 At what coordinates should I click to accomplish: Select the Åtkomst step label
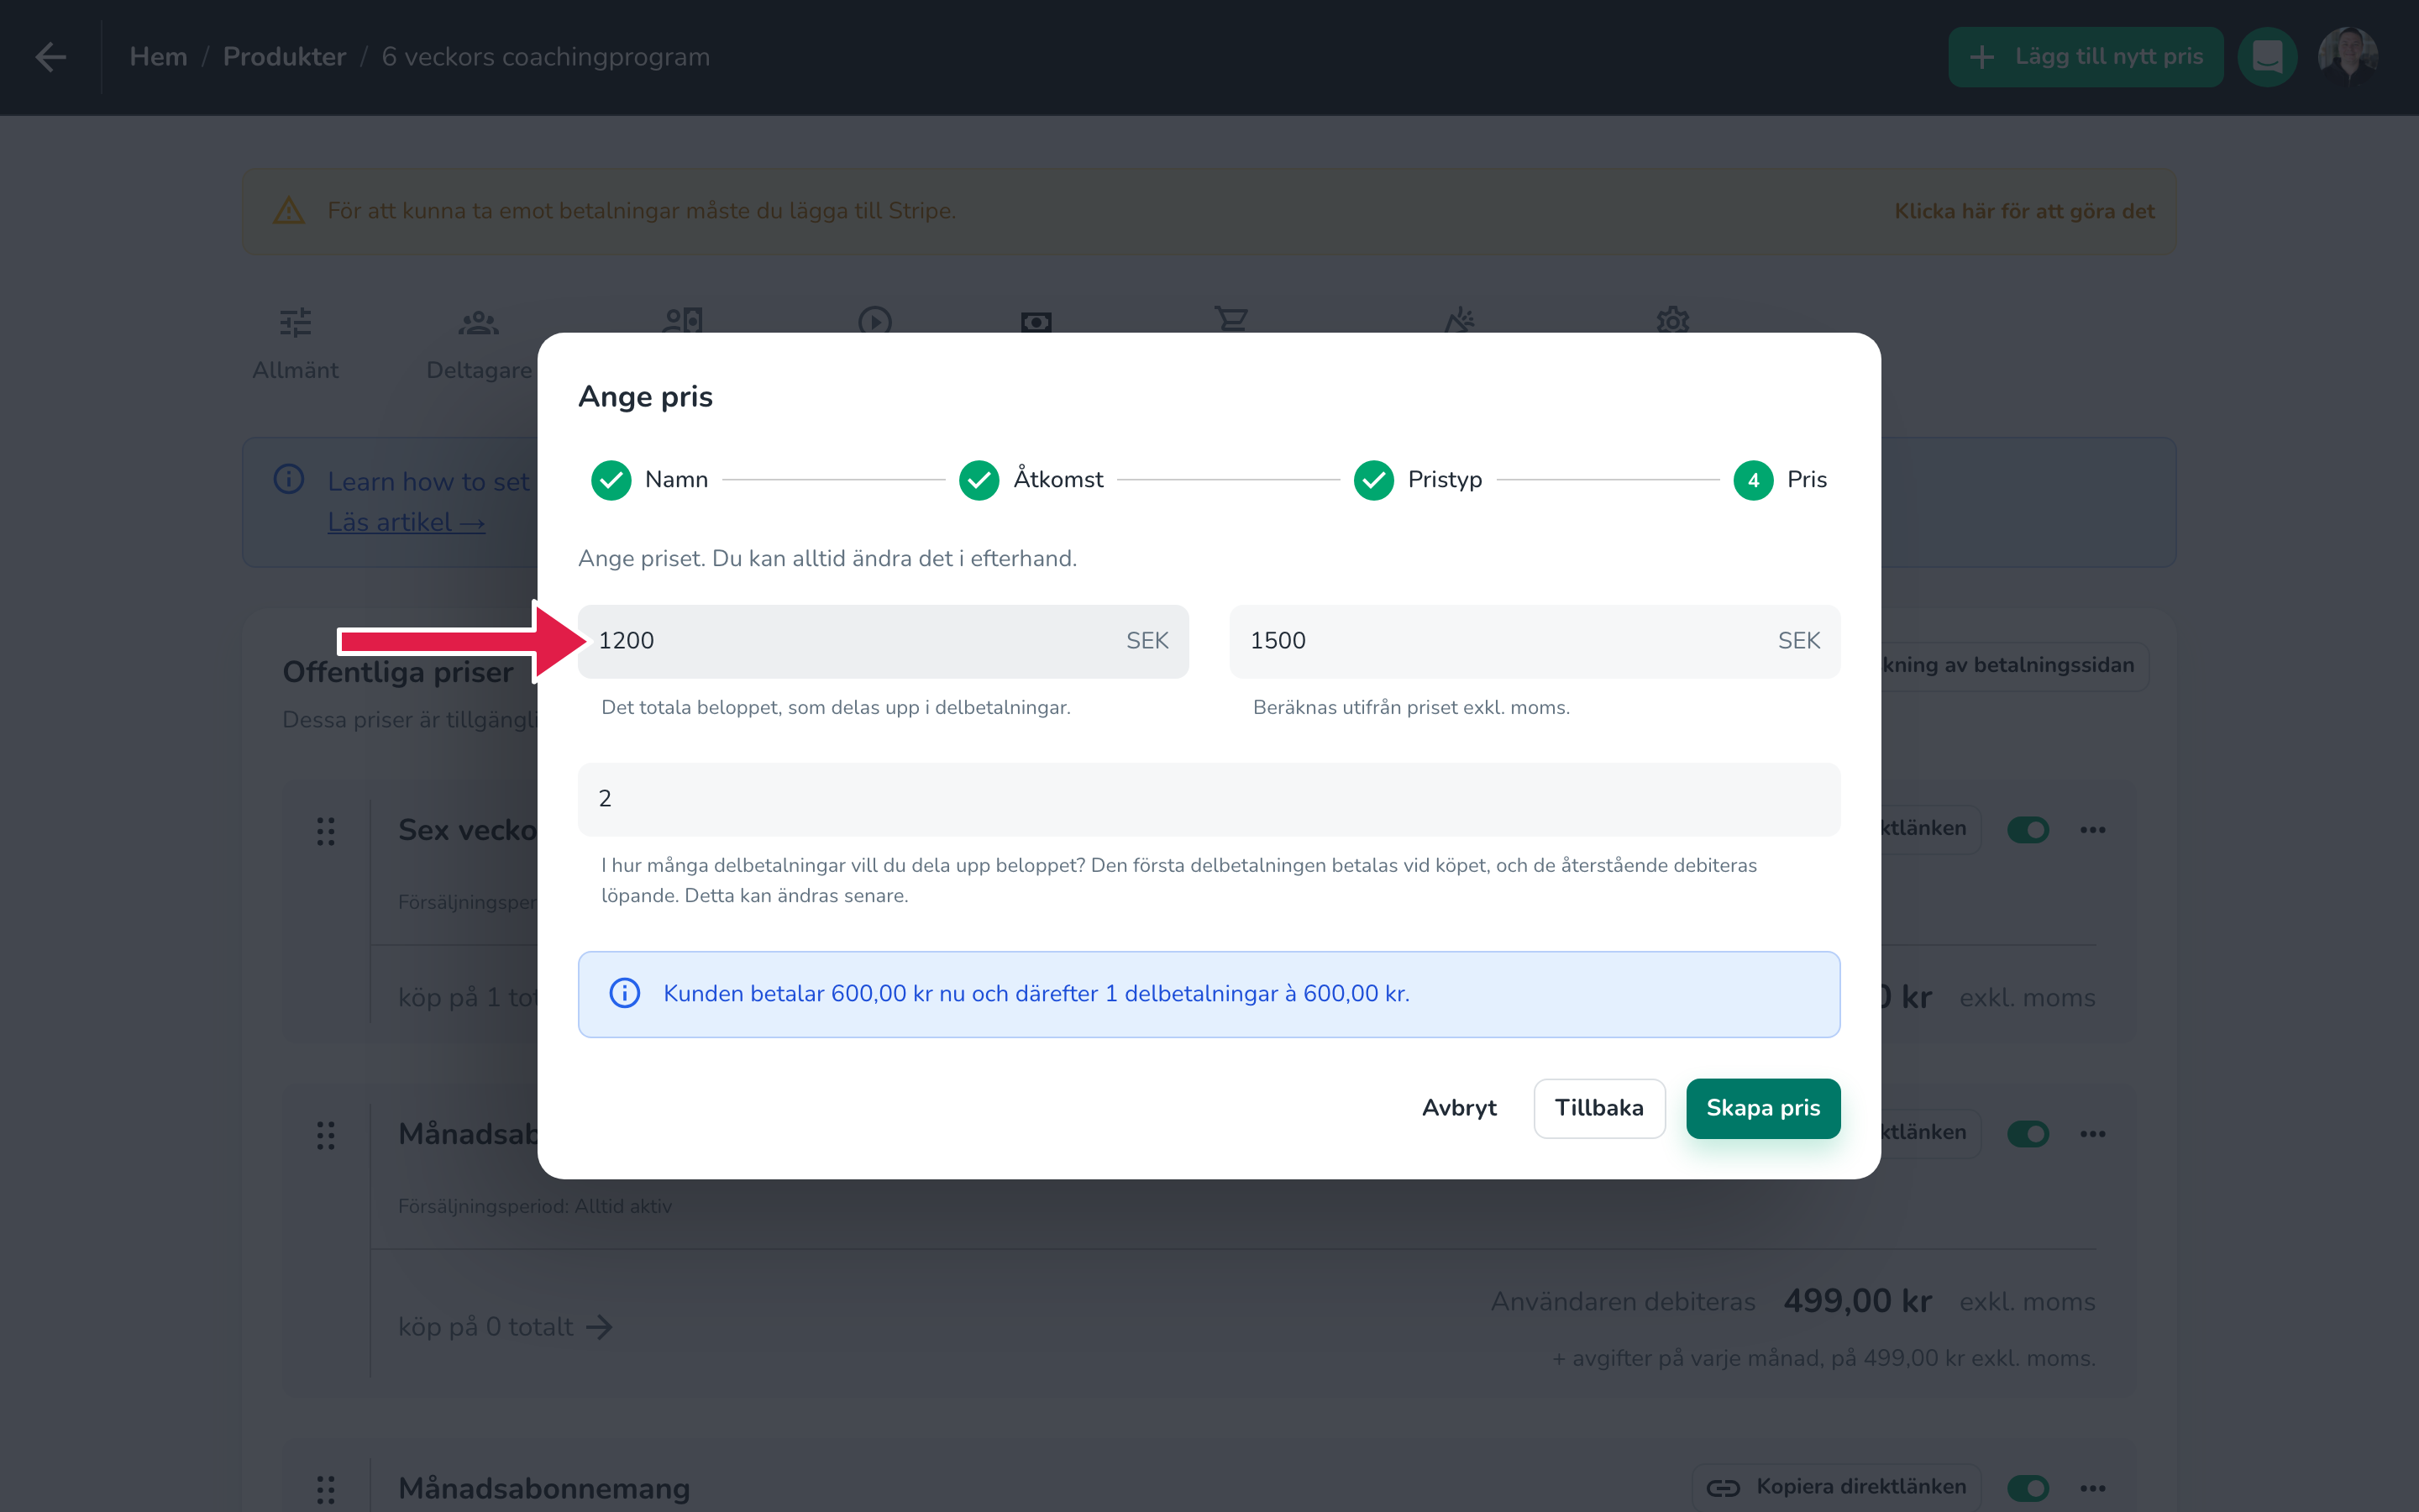1058,479
